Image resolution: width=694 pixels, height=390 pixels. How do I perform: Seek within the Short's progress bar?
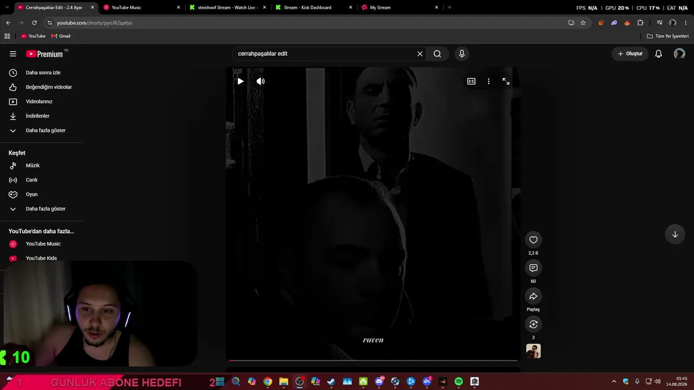pos(373,360)
